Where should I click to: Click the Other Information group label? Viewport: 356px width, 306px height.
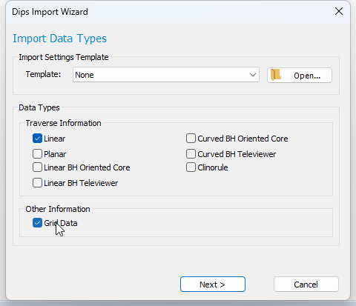58,209
